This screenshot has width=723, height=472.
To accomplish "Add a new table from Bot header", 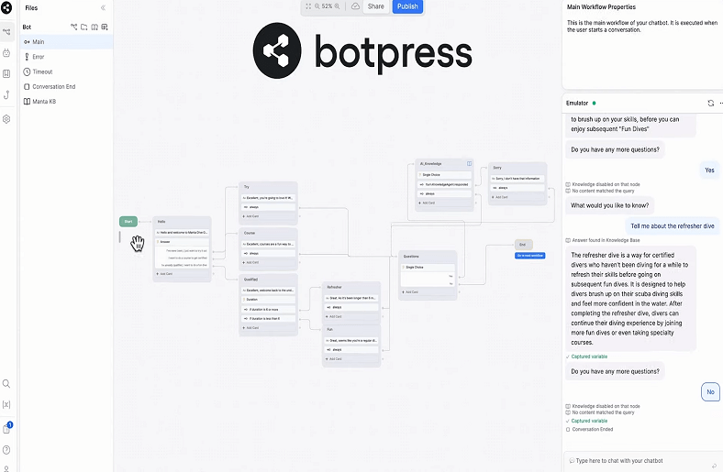I will pos(105,27).
